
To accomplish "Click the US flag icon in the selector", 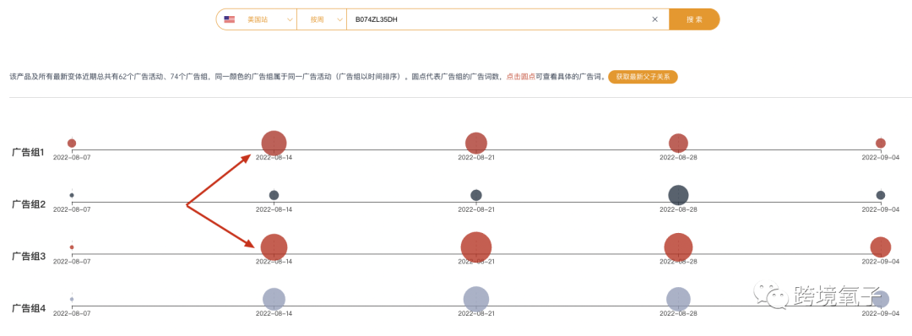I will pos(229,19).
